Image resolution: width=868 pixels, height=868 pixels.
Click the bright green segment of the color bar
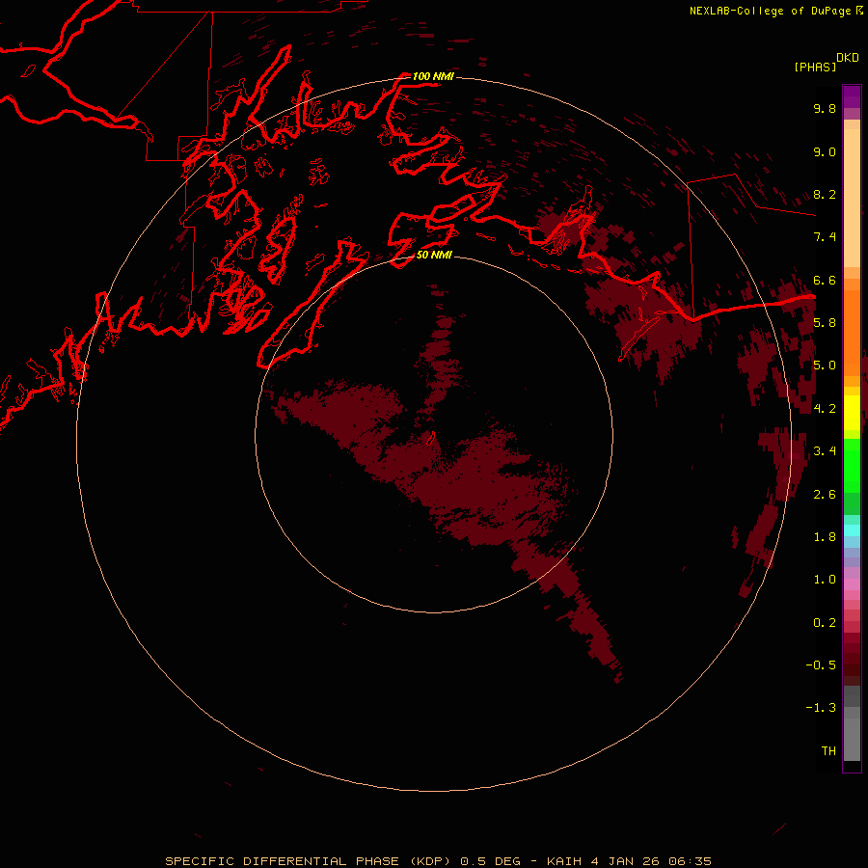pos(852,465)
